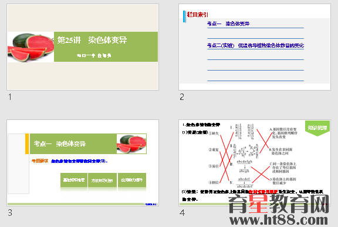Select slide 2 thumbnail with 栏目索引
This screenshot has width=338, height=227.
pyautogui.click(x=255, y=47)
